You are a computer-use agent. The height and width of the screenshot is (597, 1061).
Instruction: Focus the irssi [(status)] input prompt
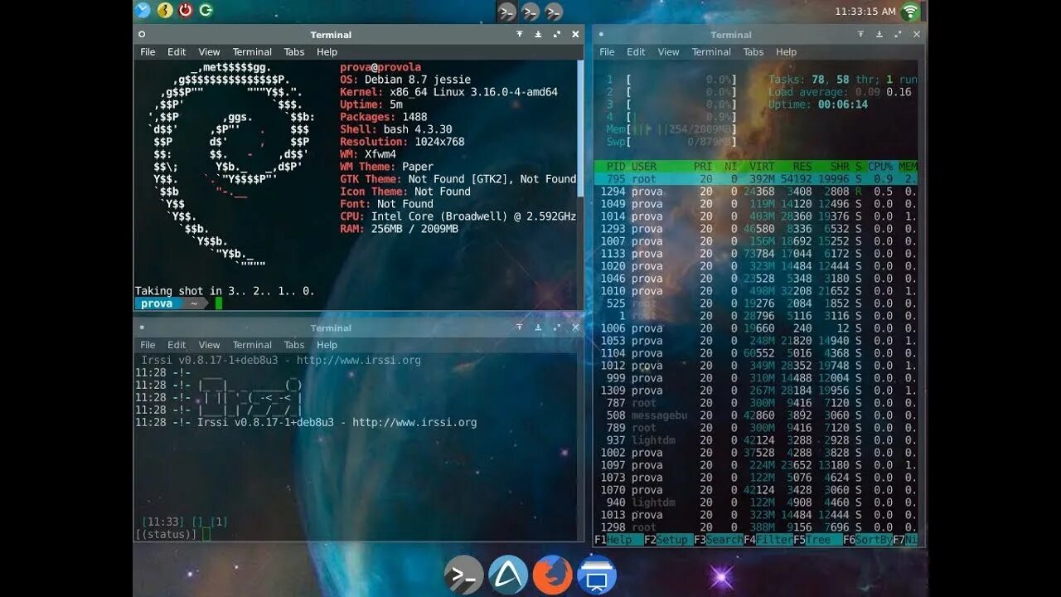click(172, 534)
